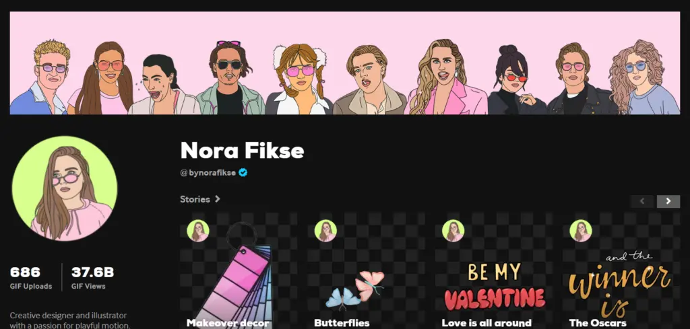Image resolution: width=690 pixels, height=329 pixels.
Task: Click the blue verified badge icon
Action: [243, 173]
